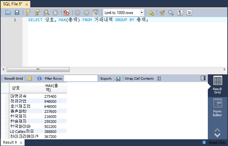Refresh the result grid data
This screenshot has height=146, width=228.
(x=39, y=78)
